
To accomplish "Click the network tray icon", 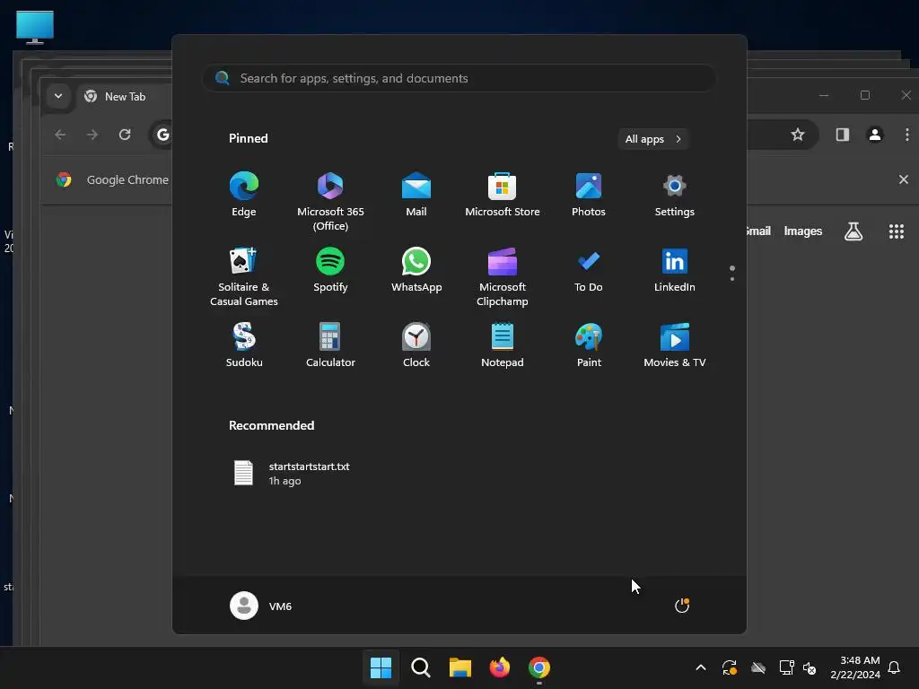I will coord(786,667).
